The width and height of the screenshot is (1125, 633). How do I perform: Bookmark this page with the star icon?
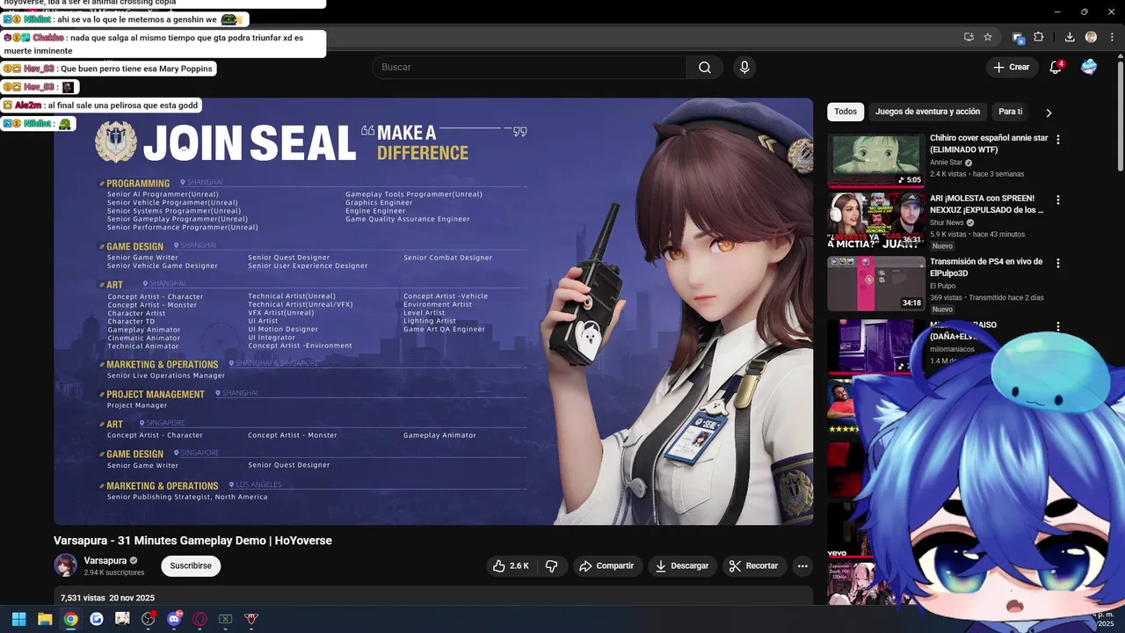(x=988, y=37)
